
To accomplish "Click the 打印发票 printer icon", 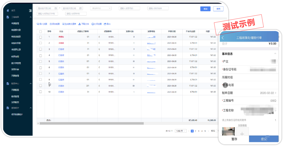I will click(x=92, y=24).
